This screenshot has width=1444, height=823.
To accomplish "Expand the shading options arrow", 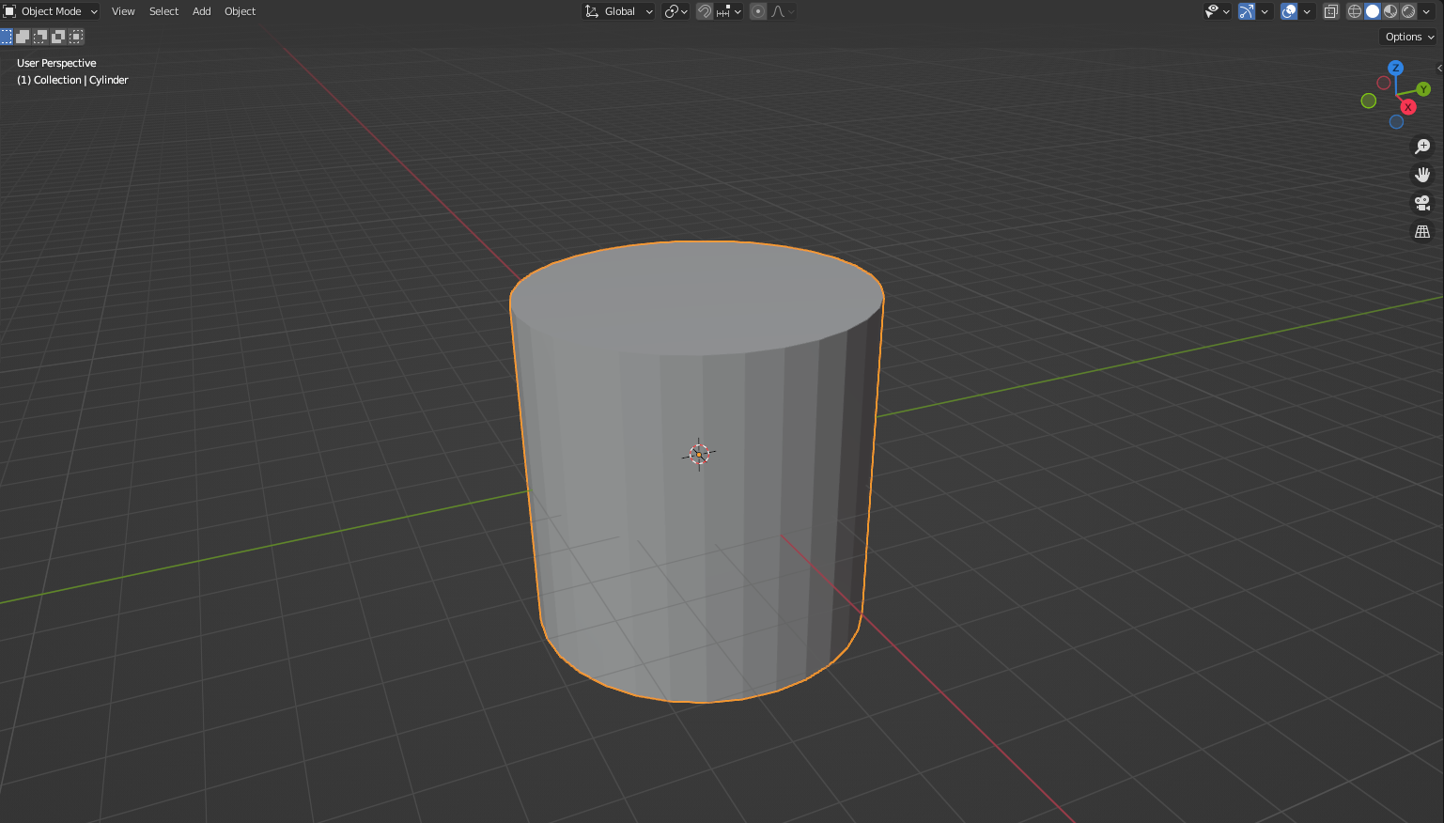I will point(1427,11).
